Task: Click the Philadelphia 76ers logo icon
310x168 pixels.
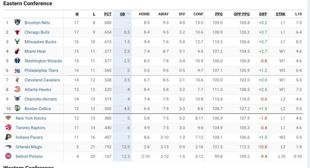Action: coord(17,70)
